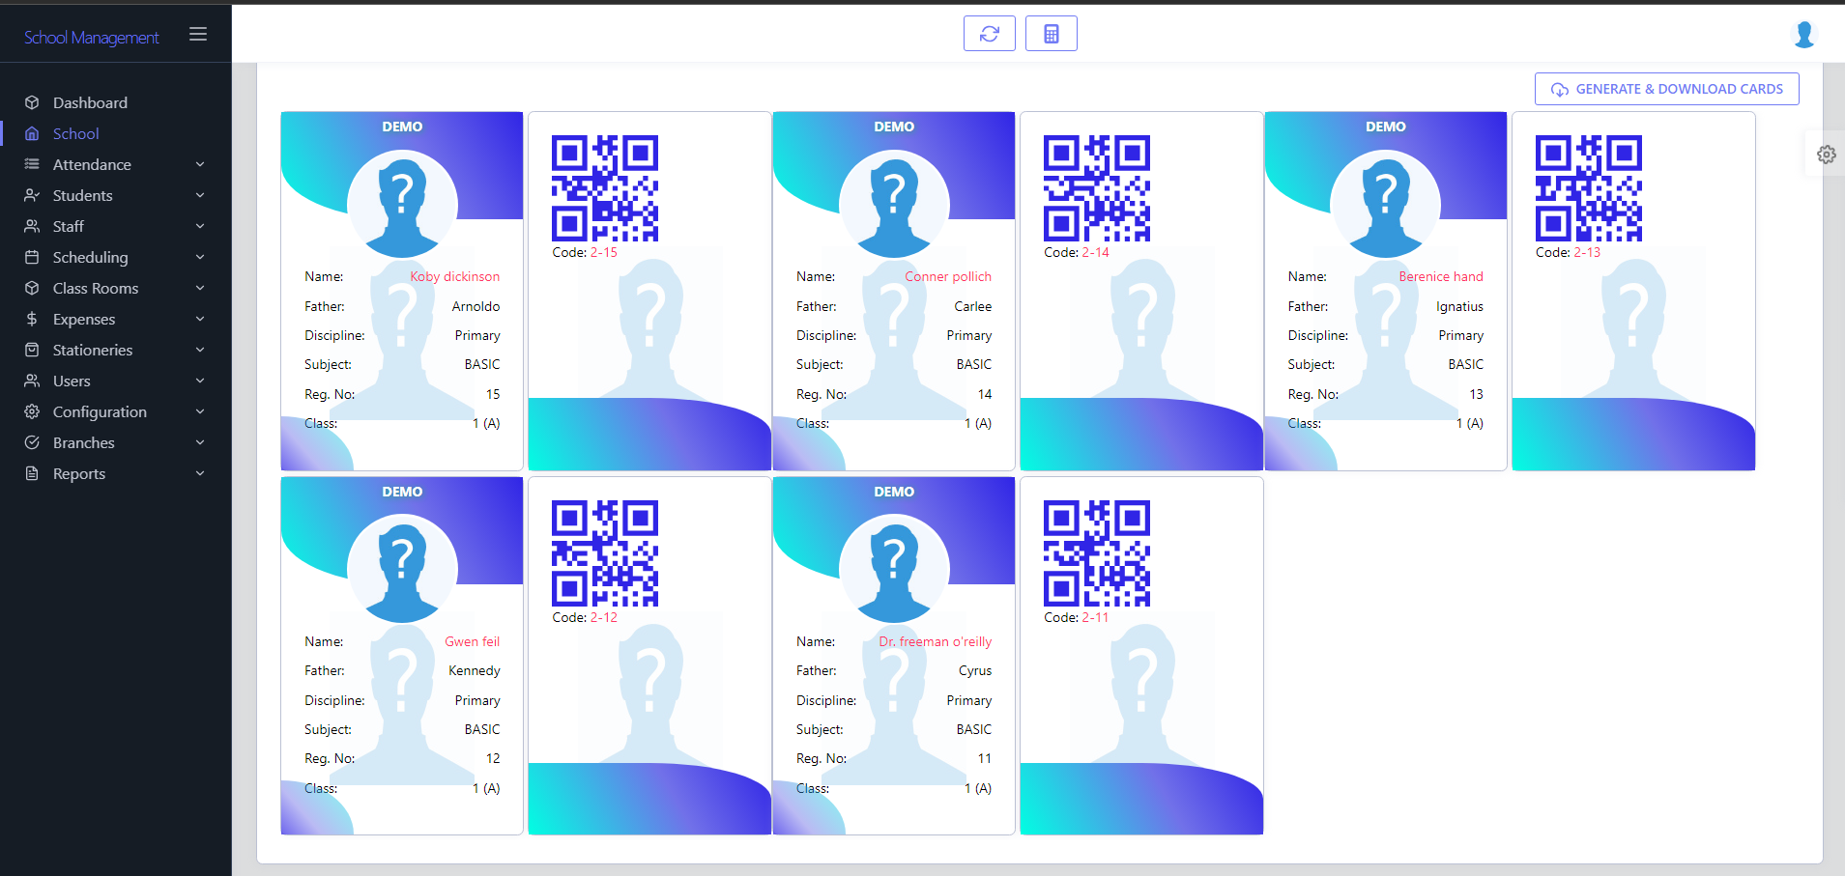
Task: Click the QR code for Code 2-12
Action: (605, 553)
